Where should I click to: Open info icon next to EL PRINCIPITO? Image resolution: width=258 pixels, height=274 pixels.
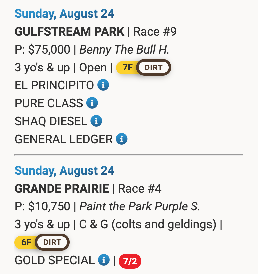pyautogui.click(x=103, y=85)
